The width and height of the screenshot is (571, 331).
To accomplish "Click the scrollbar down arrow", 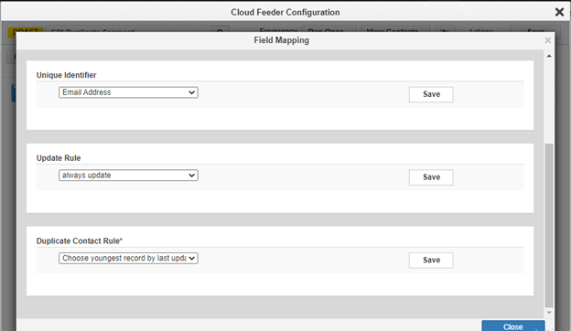I will (x=549, y=313).
